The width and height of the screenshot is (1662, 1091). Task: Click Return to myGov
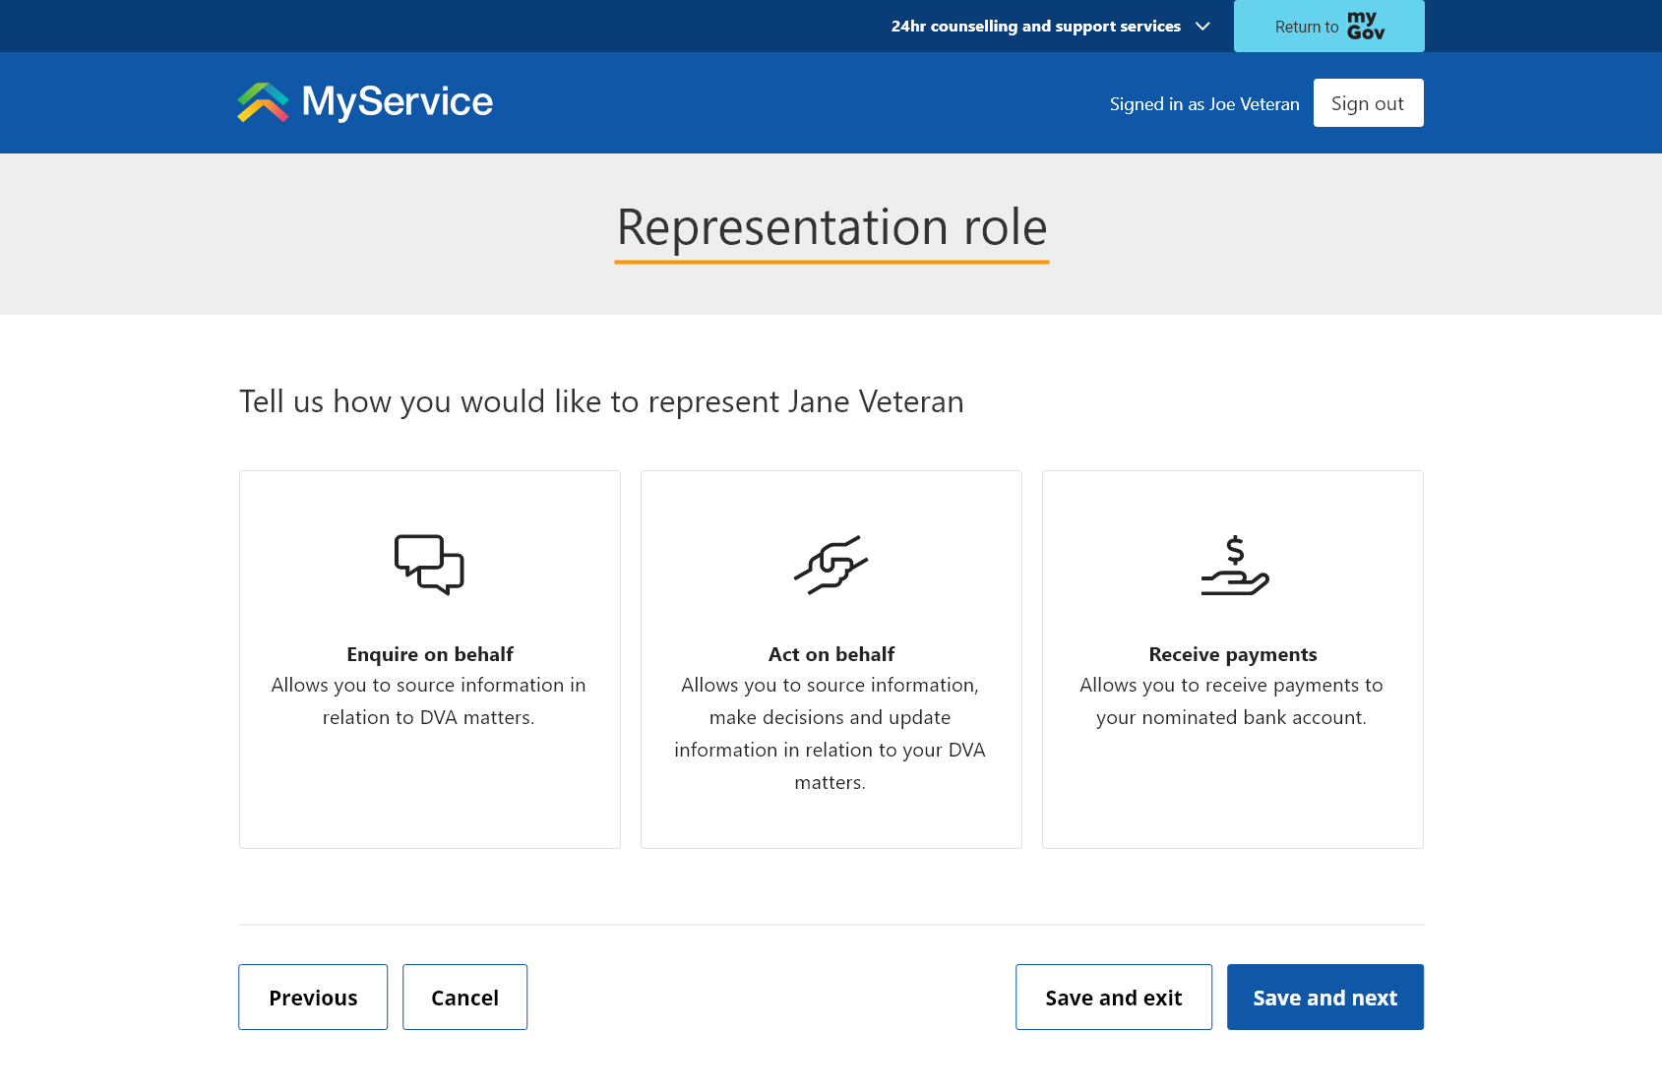click(1328, 26)
